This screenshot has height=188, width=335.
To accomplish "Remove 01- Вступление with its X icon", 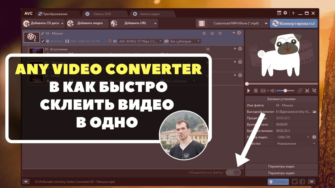I will coord(240,49).
